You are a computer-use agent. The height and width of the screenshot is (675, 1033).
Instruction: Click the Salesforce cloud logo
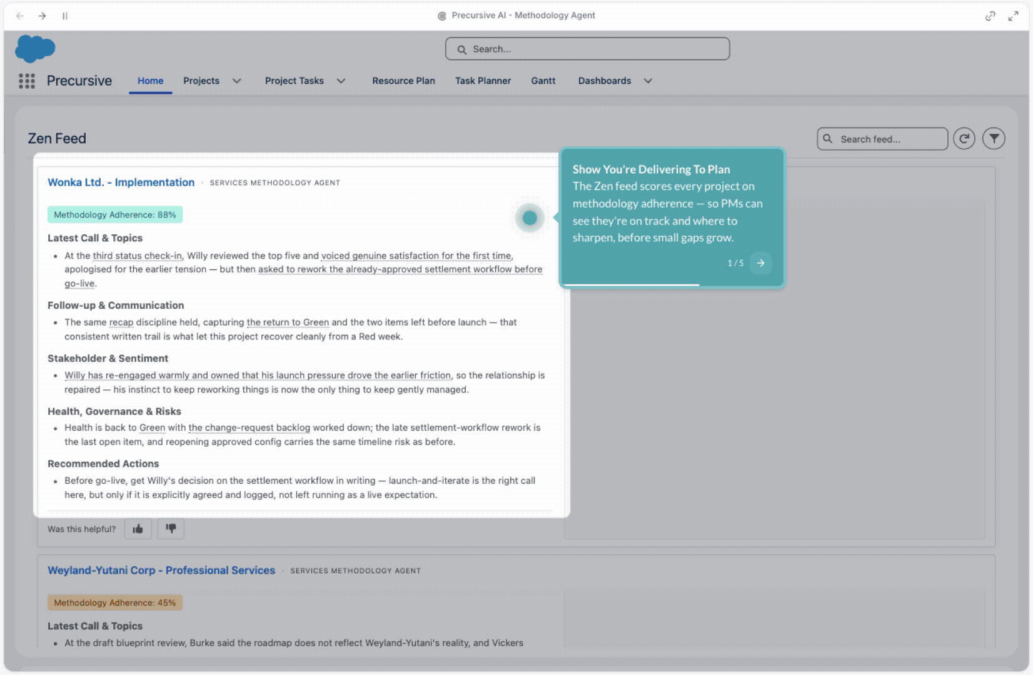35,49
